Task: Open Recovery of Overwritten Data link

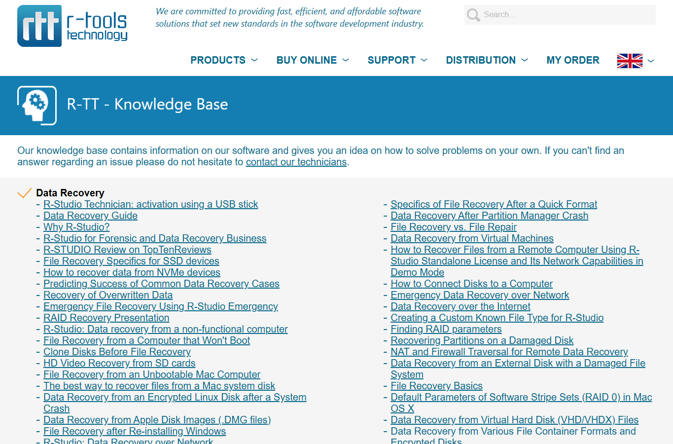Action: (108, 295)
